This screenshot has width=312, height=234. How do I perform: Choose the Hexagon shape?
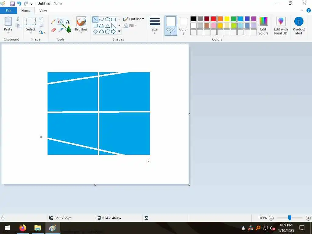108,32
